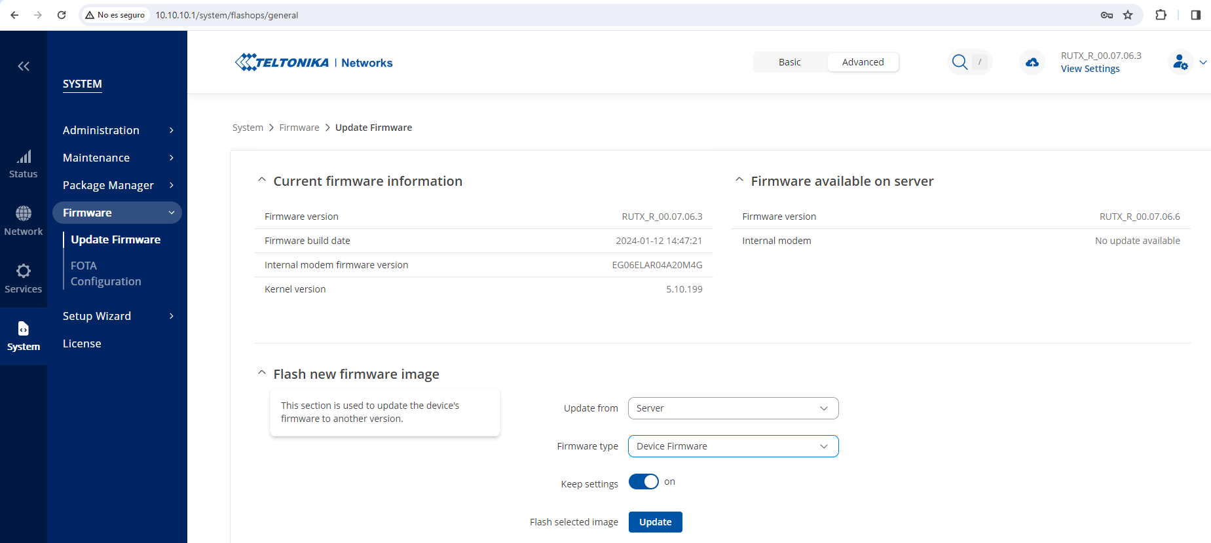Select Update Firmware submenu item
Viewport: 1211px width, 543px height.
pos(115,239)
